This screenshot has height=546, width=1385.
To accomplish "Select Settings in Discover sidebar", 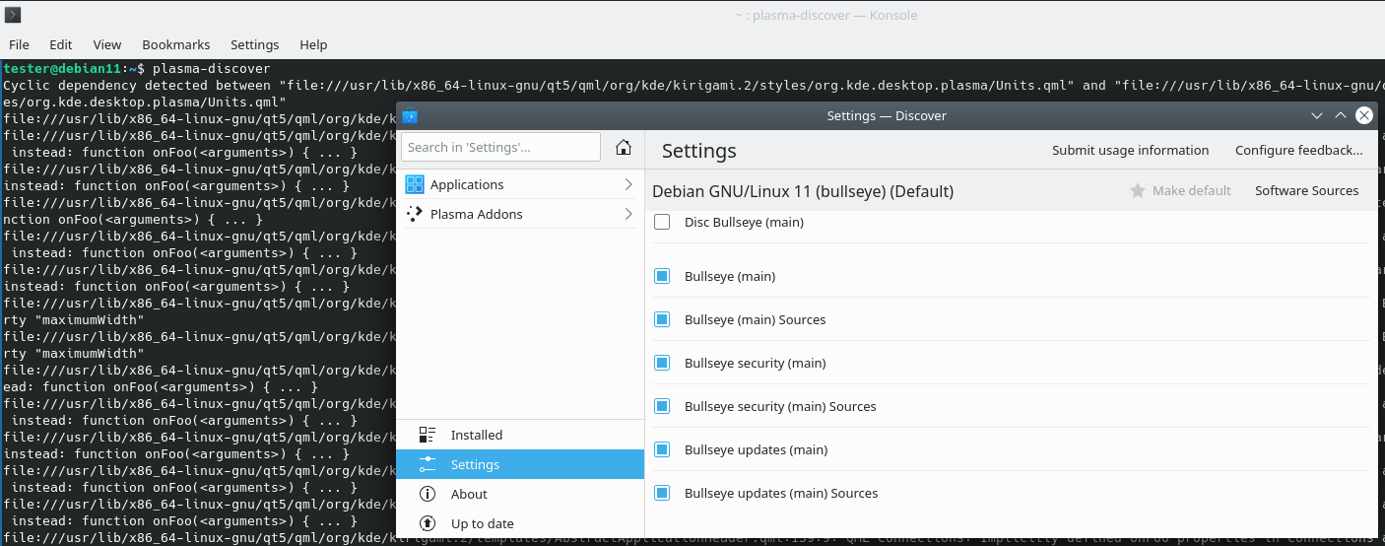I will click(x=520, y=464).
